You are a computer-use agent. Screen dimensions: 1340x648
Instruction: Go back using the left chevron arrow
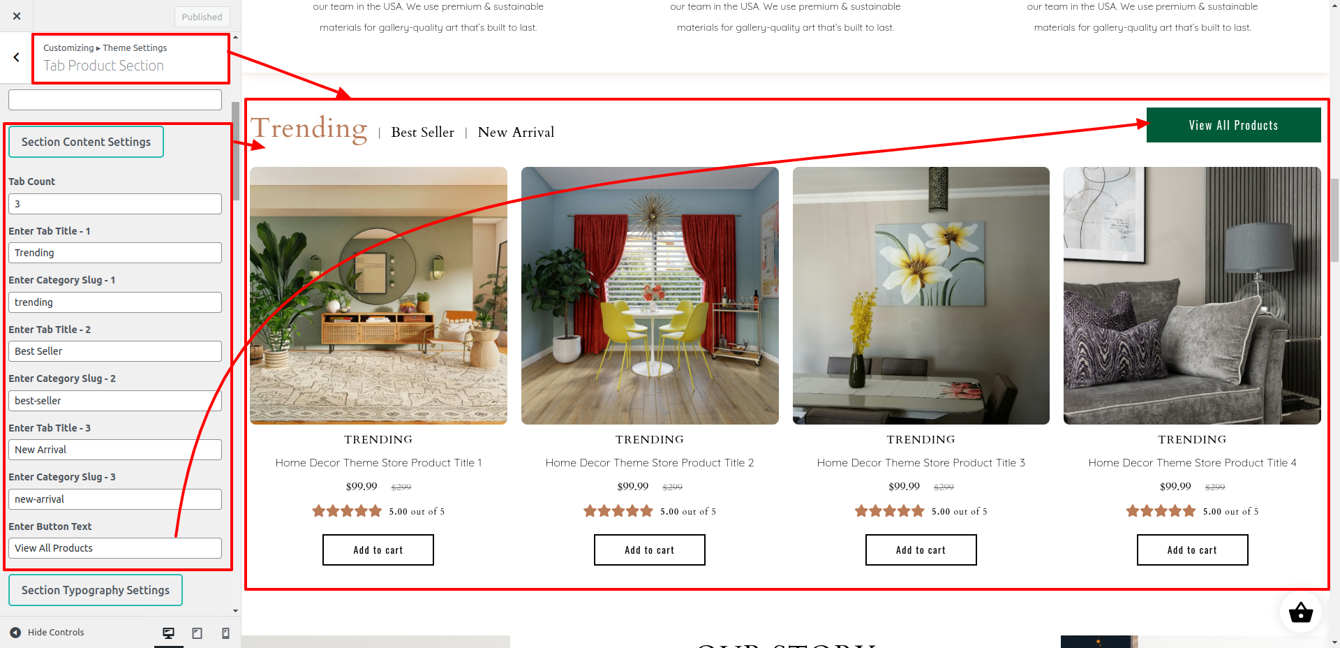tap(16, 57)
